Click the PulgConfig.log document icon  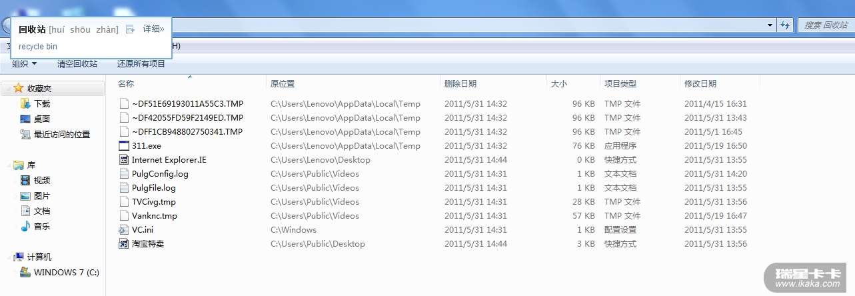tap(123, 174)
